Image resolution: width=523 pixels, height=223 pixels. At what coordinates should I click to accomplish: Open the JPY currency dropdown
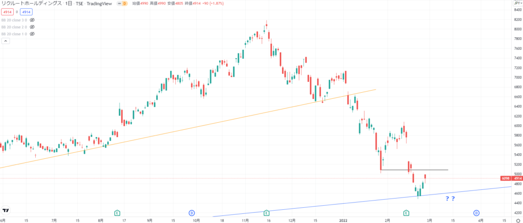(x=517, y=3)
